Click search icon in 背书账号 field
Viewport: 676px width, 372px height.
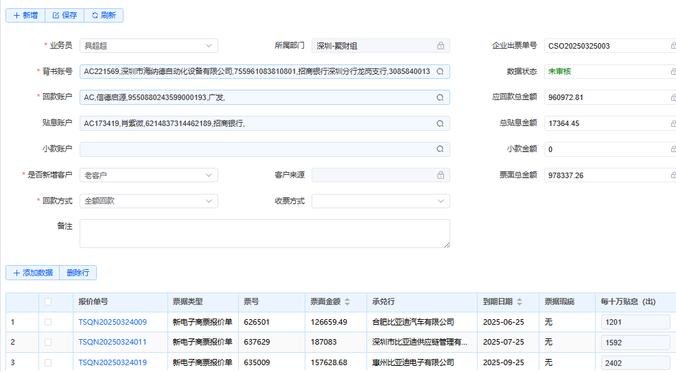[440, 71]
